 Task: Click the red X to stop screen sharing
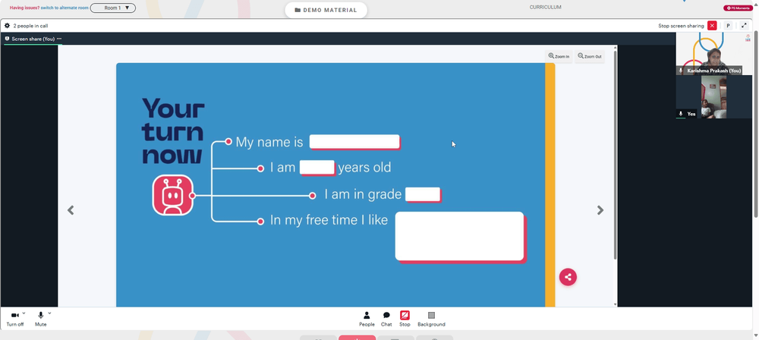tap(712, 26)
